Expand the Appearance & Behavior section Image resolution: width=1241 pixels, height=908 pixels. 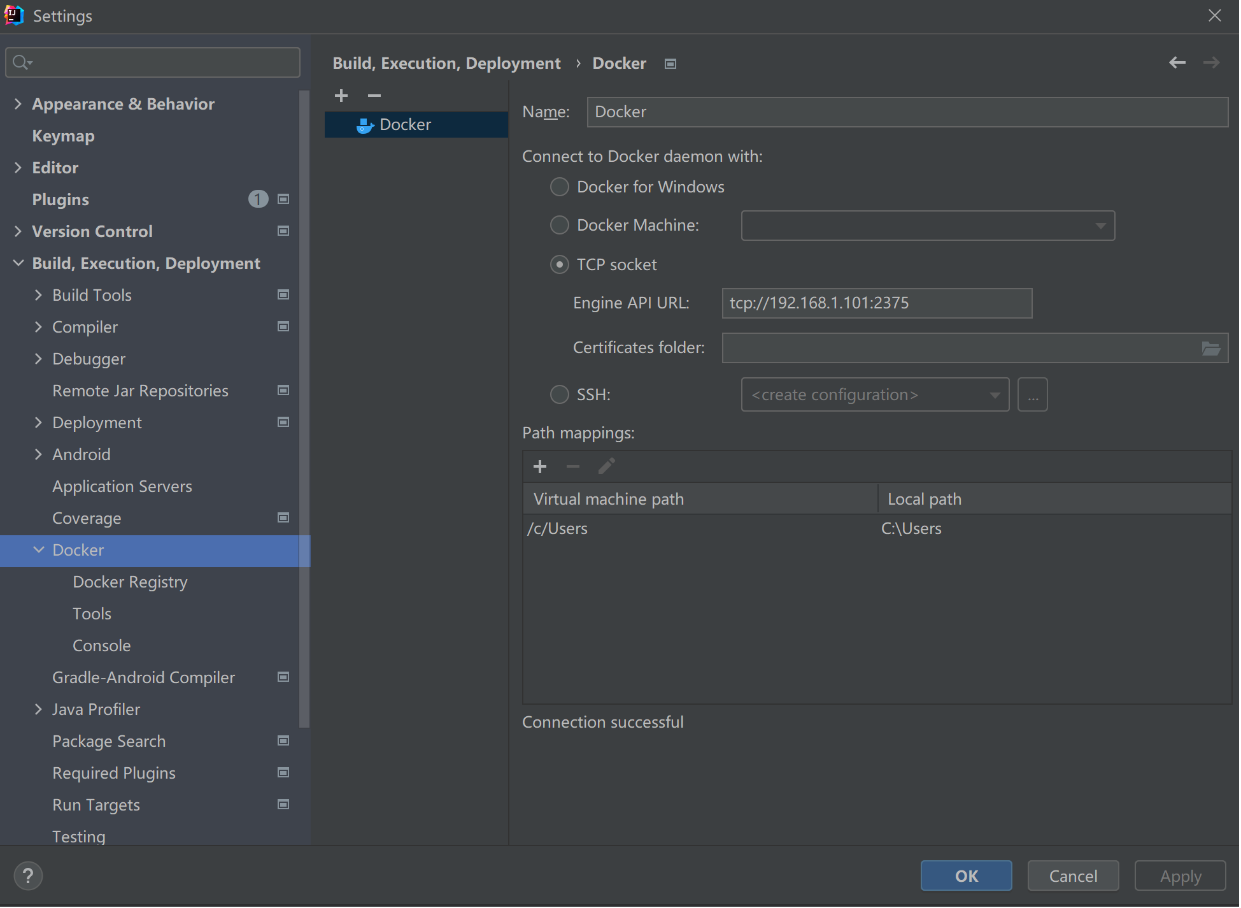coord(18,104)
